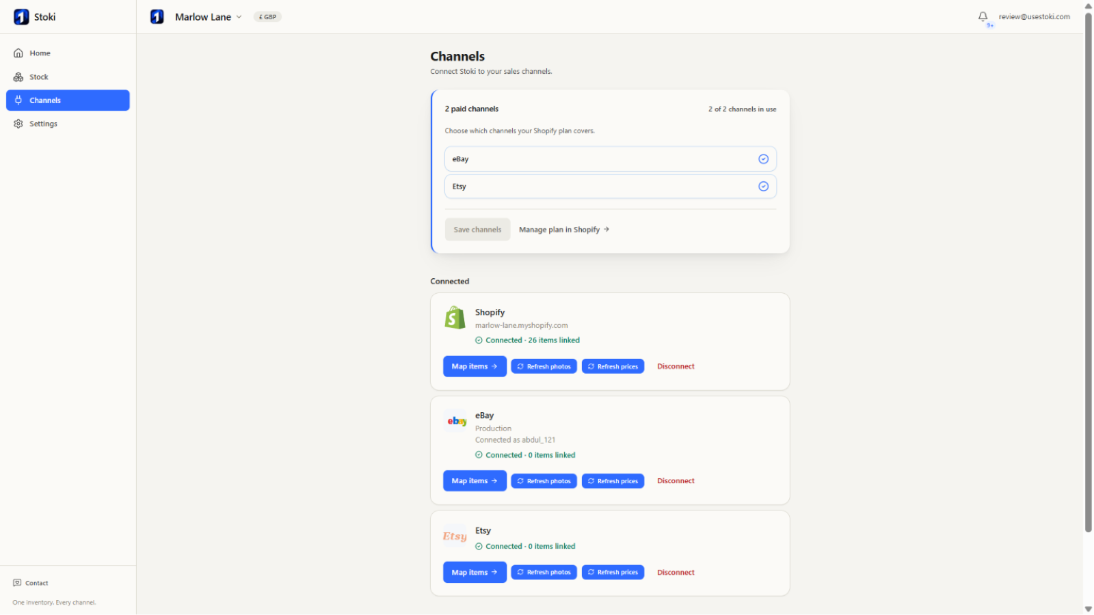Click Map items for Etsy
The image size is (1094, 615).
(x=475, y=573)
